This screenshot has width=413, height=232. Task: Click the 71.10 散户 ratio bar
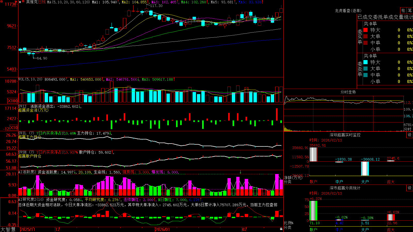click(313, 211)
